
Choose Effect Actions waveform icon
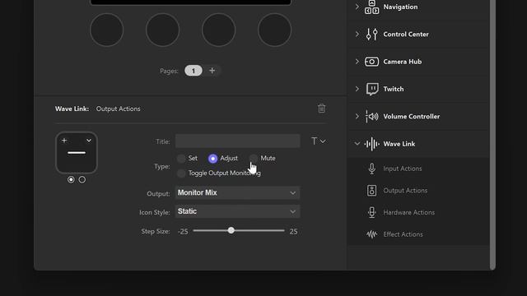click(x=371, y=234)
